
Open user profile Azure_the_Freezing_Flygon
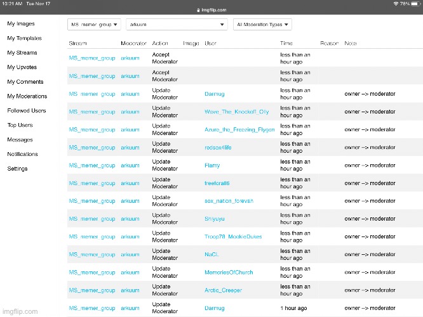(239, 129)
